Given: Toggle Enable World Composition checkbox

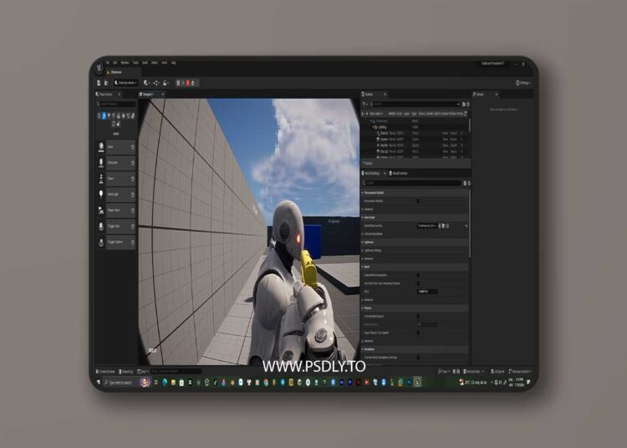Looking at the screenshot, I should point(418,275).
